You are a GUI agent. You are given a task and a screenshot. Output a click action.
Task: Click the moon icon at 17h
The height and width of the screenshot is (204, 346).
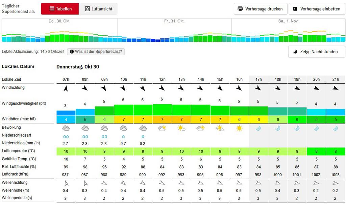258,128
